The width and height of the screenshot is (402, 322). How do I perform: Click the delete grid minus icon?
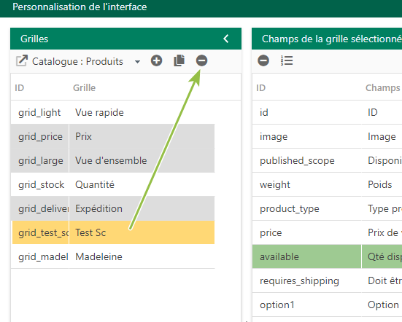point(202,61)
